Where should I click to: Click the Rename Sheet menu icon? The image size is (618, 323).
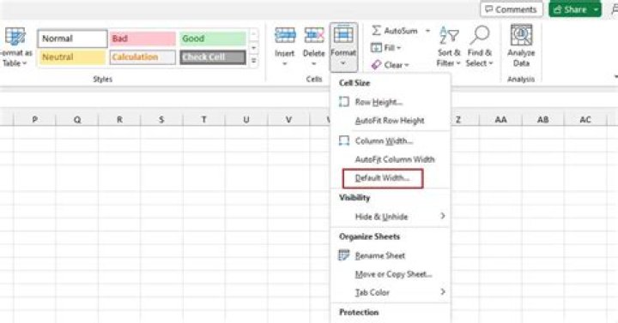click(x=343, y=255)
